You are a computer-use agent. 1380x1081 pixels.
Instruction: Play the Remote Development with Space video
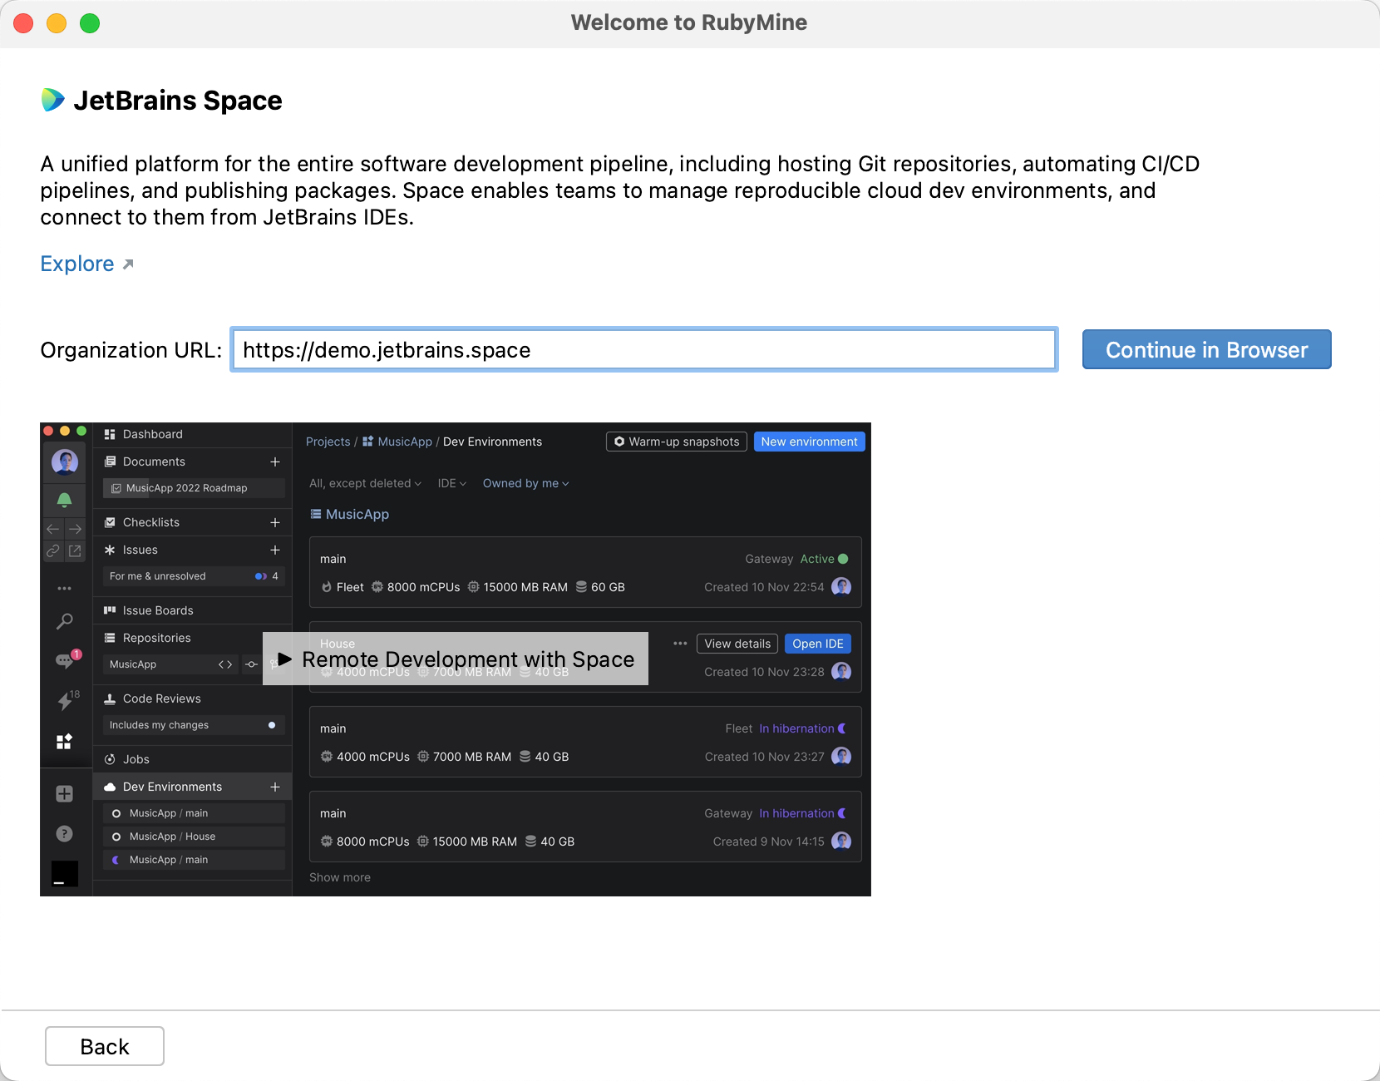click(455, 659)
